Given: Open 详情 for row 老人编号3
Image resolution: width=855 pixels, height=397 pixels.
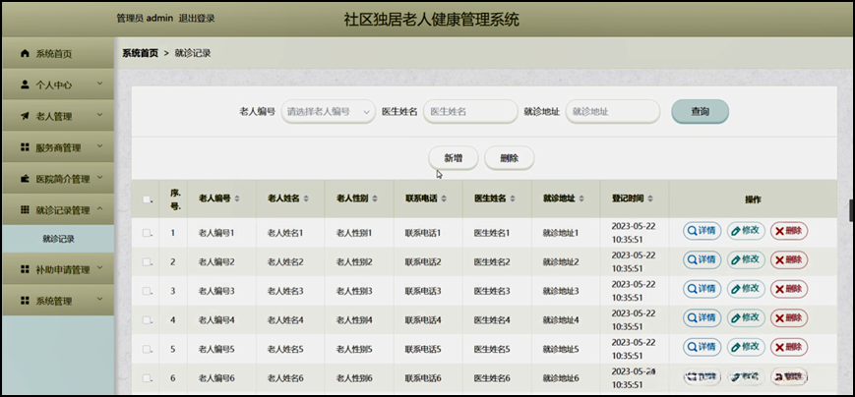Looking at the screenshot, I should click(702, 289).
